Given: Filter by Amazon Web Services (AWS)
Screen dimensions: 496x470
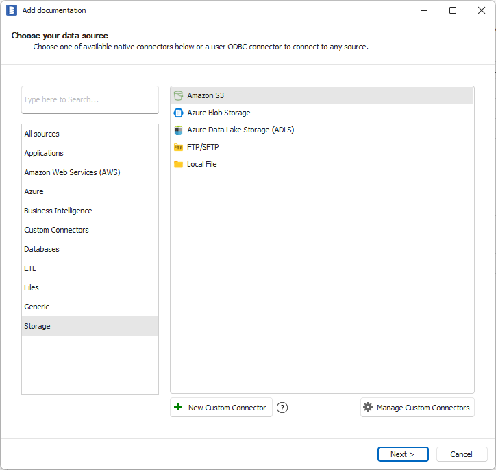Looking at the screenshot, I should [90, 172].
